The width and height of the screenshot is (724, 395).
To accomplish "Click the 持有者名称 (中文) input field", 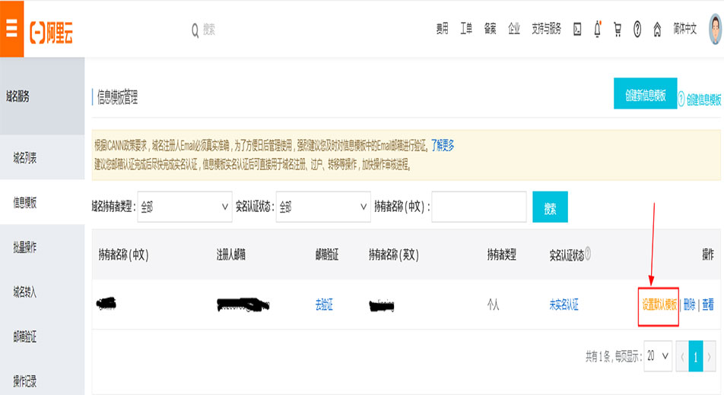I will tap(479, 207).
